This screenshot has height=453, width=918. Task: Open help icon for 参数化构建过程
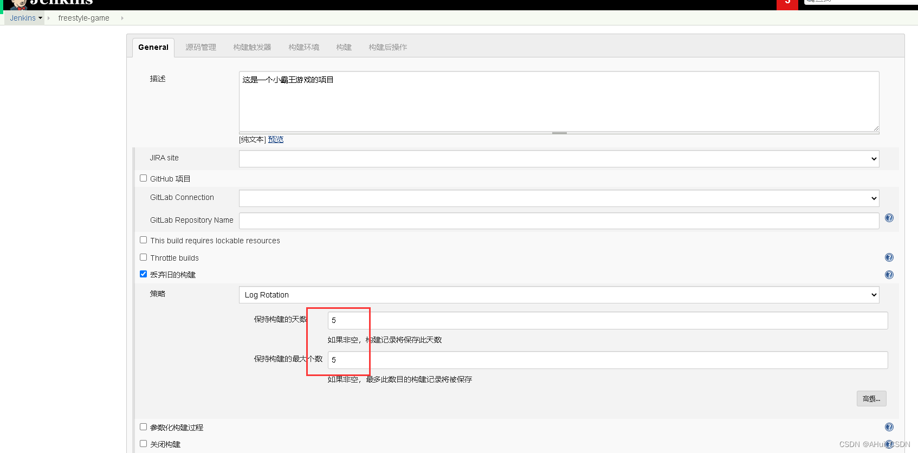point(889,427)
